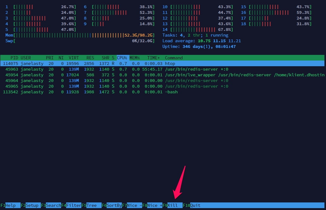Click CPU 7 meter showing 52.3%

(119, 12)
